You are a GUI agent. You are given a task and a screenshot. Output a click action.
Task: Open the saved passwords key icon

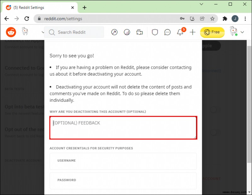[182, 19]
